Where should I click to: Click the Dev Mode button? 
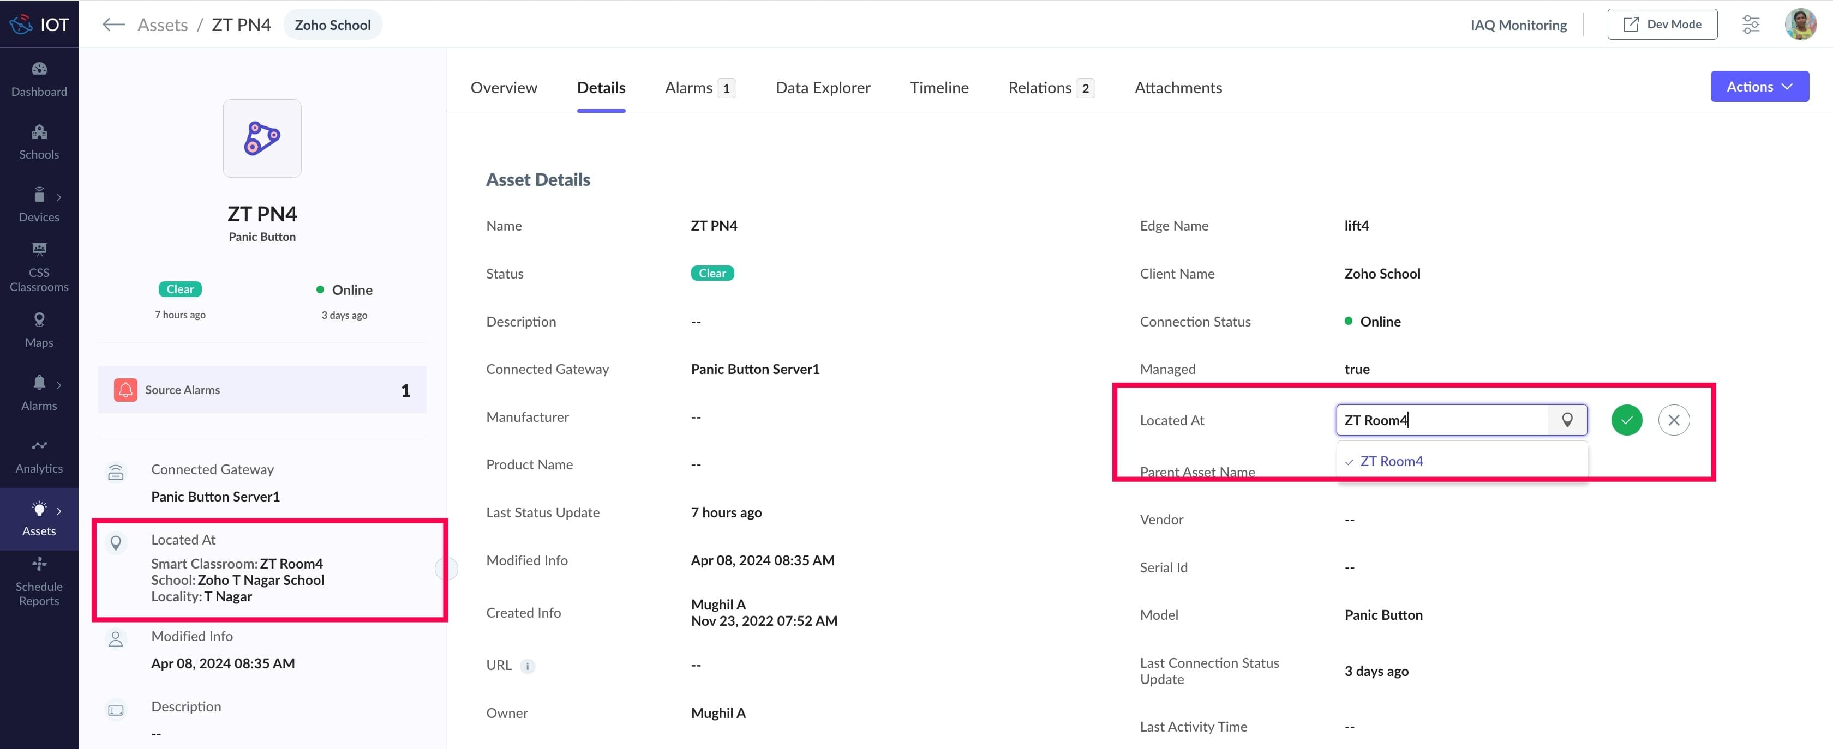(1662, 25)
